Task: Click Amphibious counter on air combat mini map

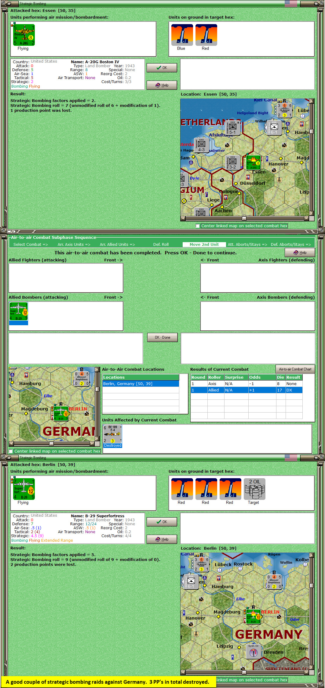Action: click(82, 379)
